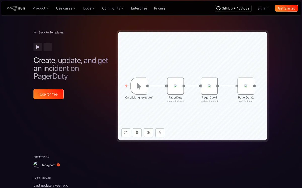Open the Product dropdown menu
This screenshot has width=302, height=188.
(x=41, y=8)
